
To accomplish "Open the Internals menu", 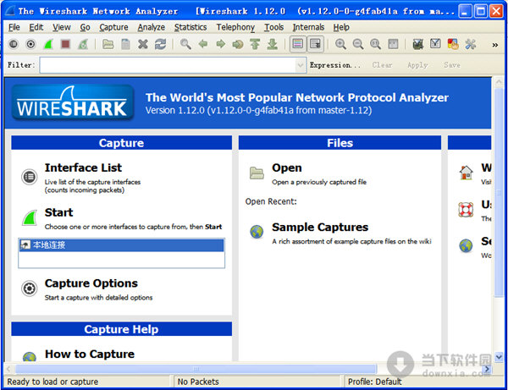I will (308, 27).
